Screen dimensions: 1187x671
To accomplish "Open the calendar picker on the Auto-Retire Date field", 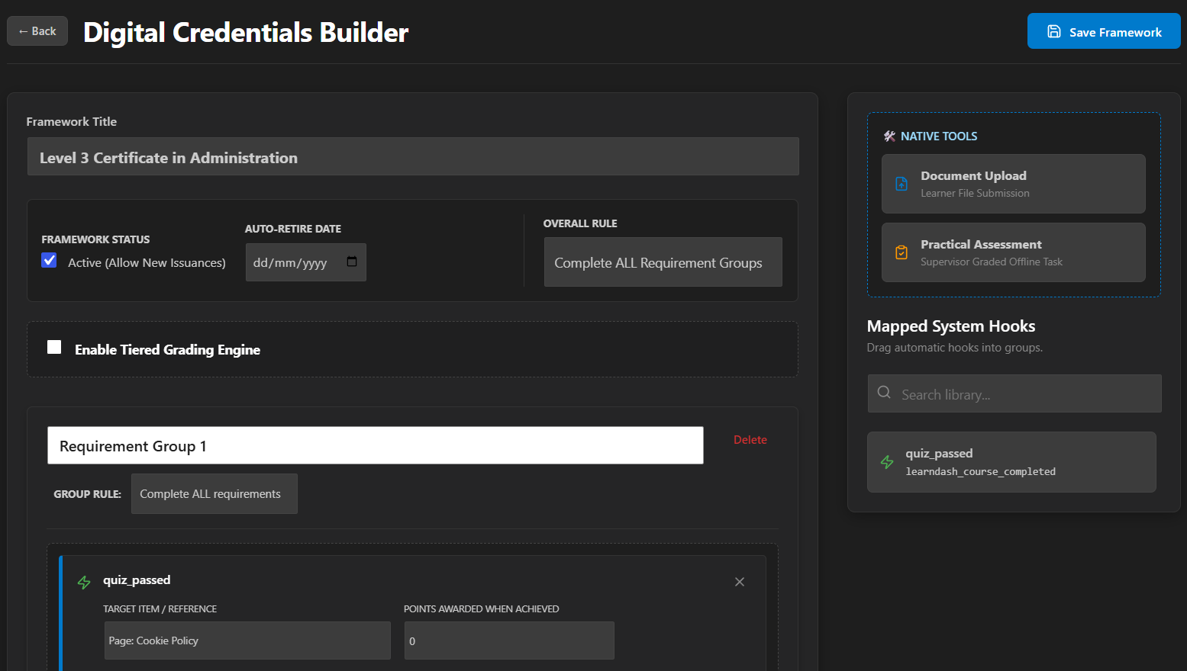I will coord(352,262).
